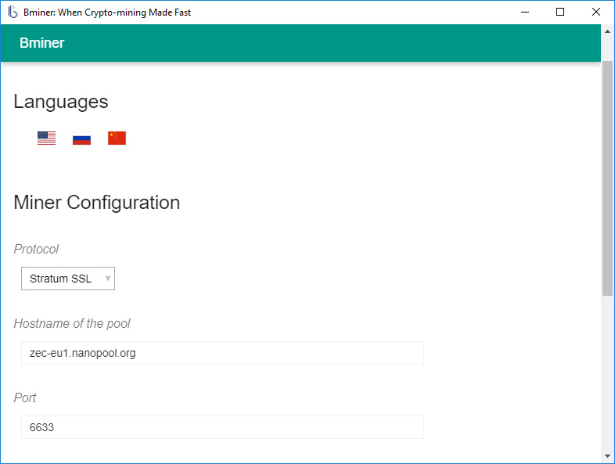Click the Miner Configuration heading
This screenshot has height=464, width=615.
tap(97, 203)
